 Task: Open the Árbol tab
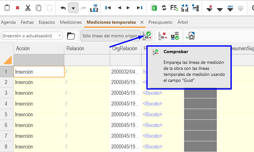tap(182, 22)
